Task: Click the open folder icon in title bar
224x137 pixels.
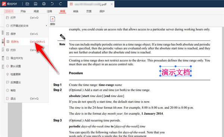Action: point(27,4)
